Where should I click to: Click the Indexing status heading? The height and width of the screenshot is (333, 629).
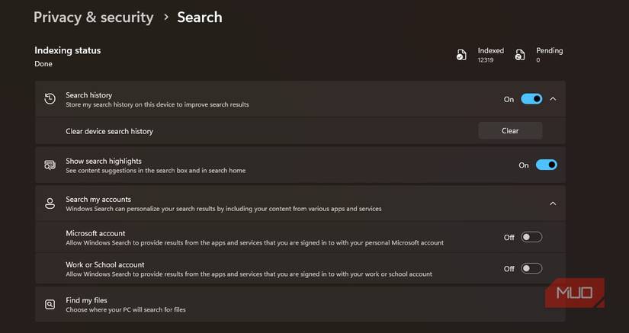68,50
